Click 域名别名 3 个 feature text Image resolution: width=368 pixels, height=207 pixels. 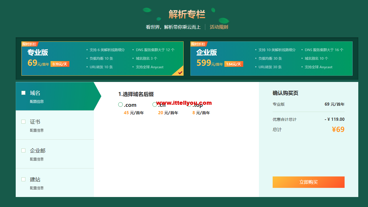click(146, 58)
